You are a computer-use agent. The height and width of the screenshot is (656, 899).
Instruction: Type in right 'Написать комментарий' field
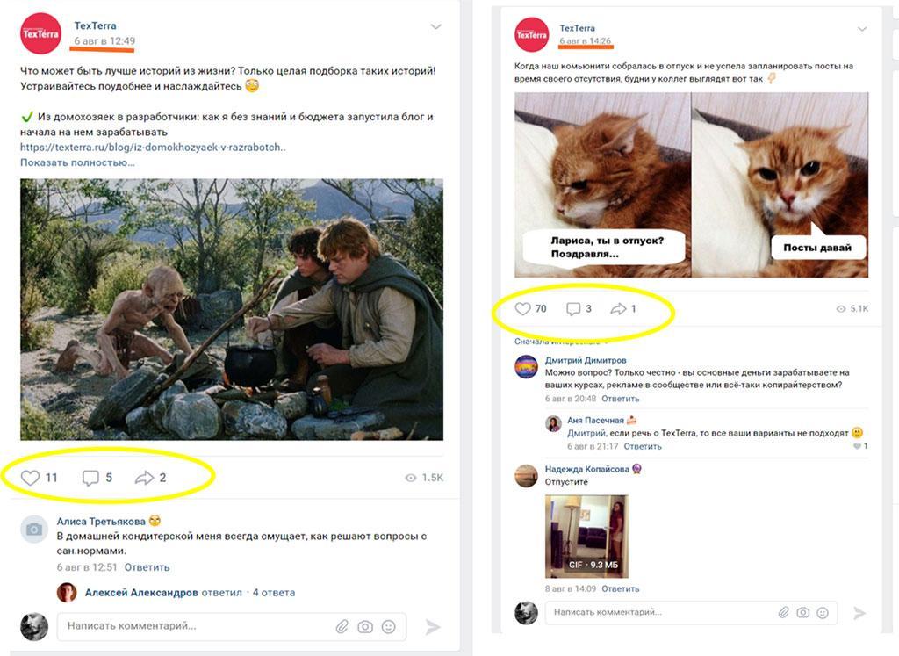pyautogui.click(x=650, y=612)
